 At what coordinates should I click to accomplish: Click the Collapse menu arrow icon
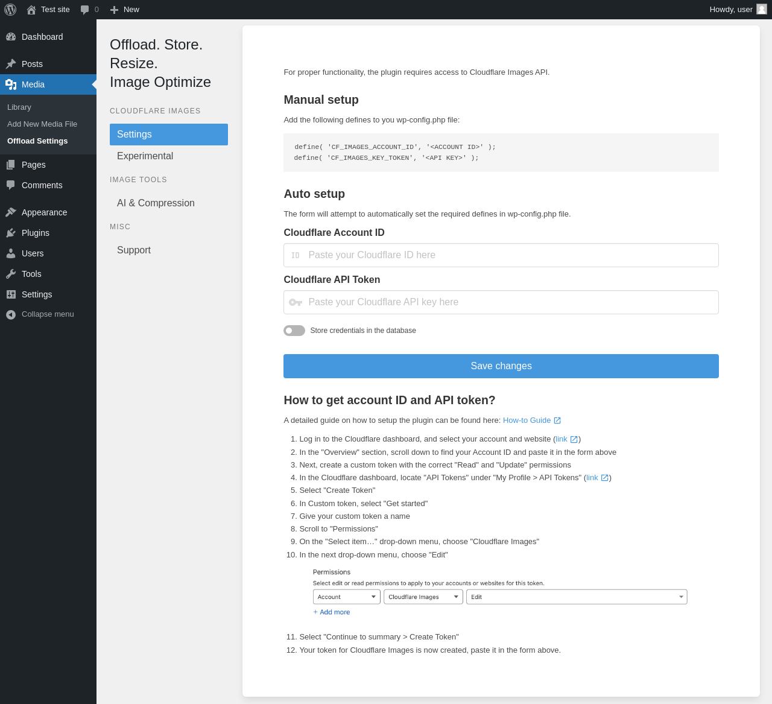[x=11, y=314]
